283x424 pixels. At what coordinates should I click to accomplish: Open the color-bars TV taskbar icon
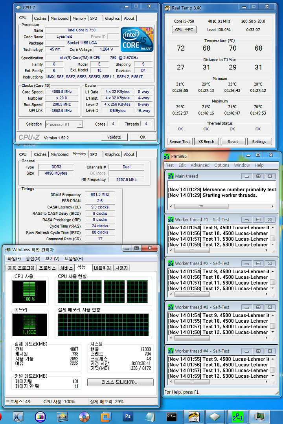pyautogui.click(x=40, y=417)
